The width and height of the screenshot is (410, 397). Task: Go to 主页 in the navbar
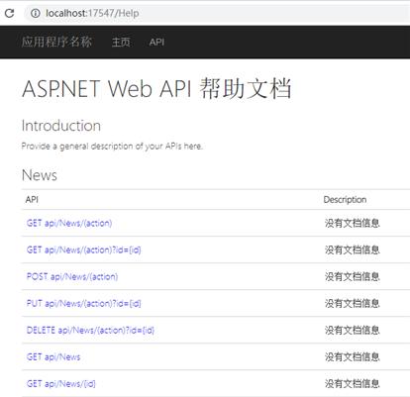tap(121, 43)
